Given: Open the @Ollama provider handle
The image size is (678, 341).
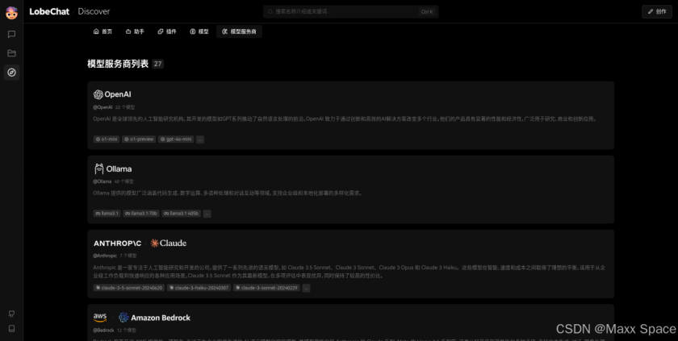Looking at the screenshot, I should 102,181.
